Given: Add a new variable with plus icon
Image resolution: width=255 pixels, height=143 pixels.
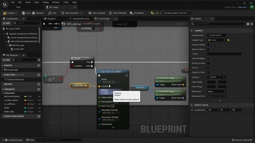Looking at the screenshot, I should pos(39,89).
